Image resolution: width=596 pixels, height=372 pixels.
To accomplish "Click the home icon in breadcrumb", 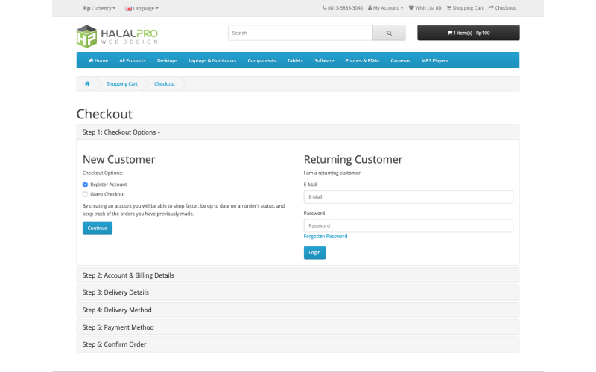I will click(87, 83).
